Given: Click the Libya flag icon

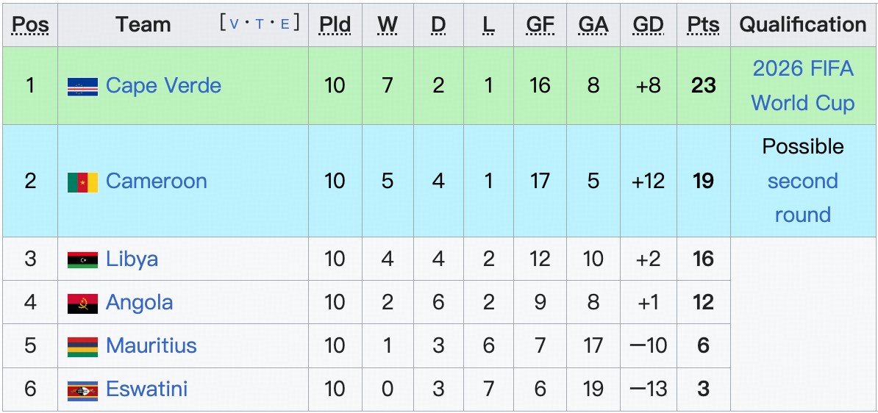Looking at the screenshot, I should click(x=82, y=260).
